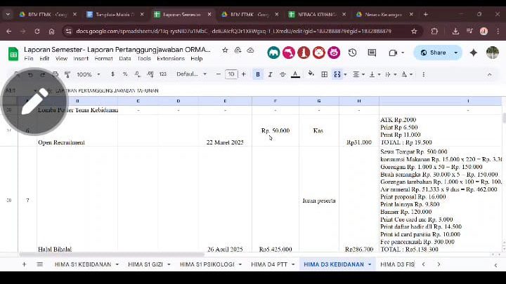
Task: Open the zoom 100% dropdown
Action: (88, 74)
